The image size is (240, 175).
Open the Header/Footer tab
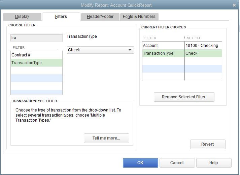[100, 17]
